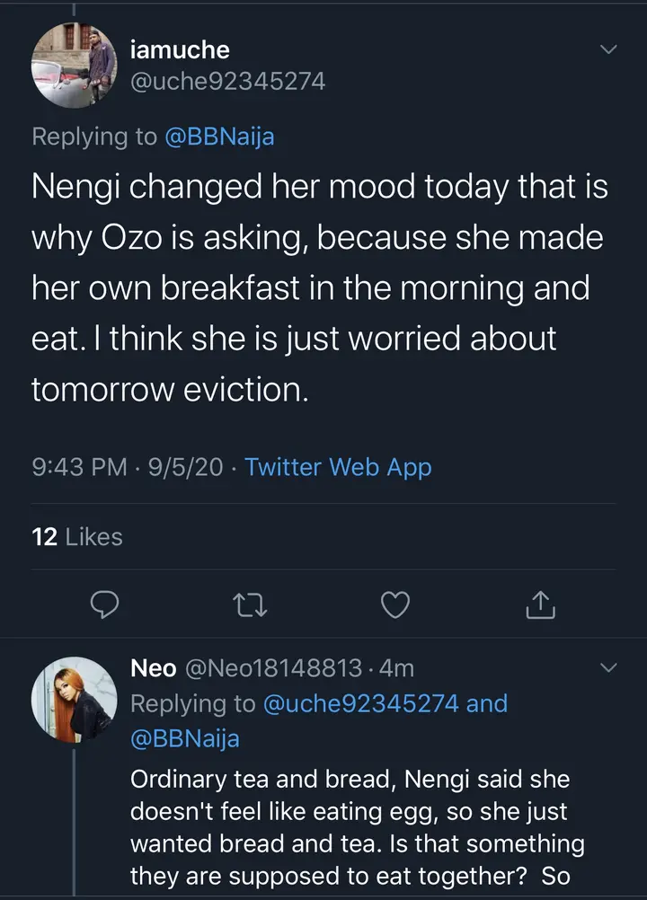Open Twitter Web App source link

click(x=338, y=467)
